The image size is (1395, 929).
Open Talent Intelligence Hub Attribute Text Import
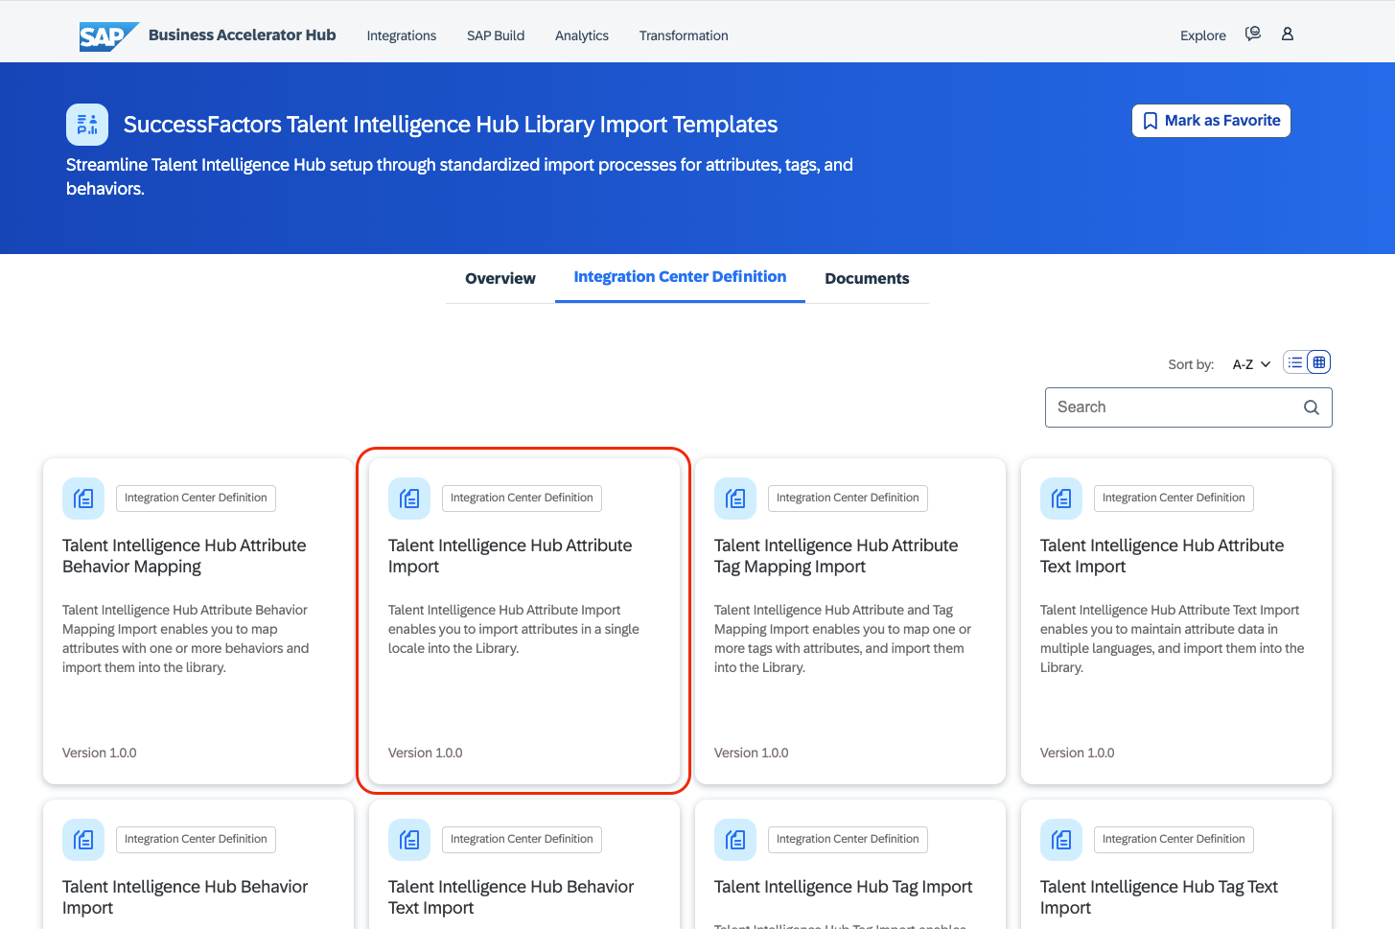coord(1162,556)
